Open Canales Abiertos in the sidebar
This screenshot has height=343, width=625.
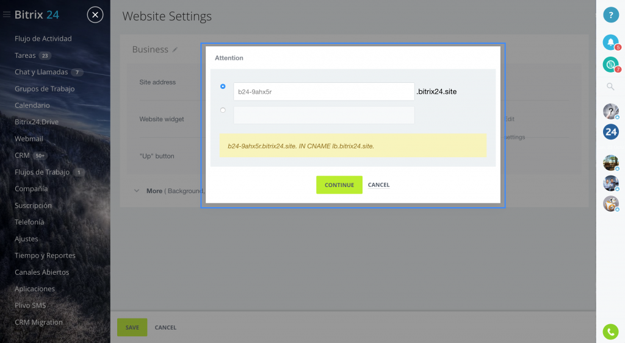pos(42,272)
